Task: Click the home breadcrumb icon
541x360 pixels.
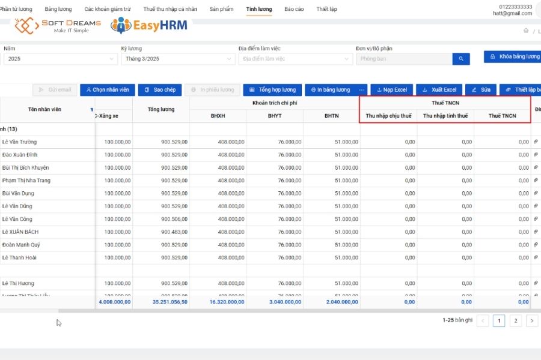Action: tap(526, 31)
